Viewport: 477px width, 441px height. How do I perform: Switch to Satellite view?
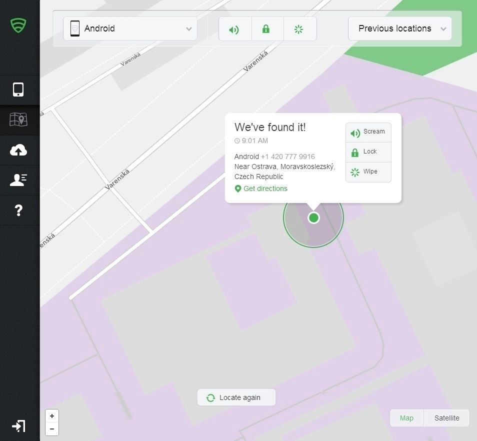446,418
